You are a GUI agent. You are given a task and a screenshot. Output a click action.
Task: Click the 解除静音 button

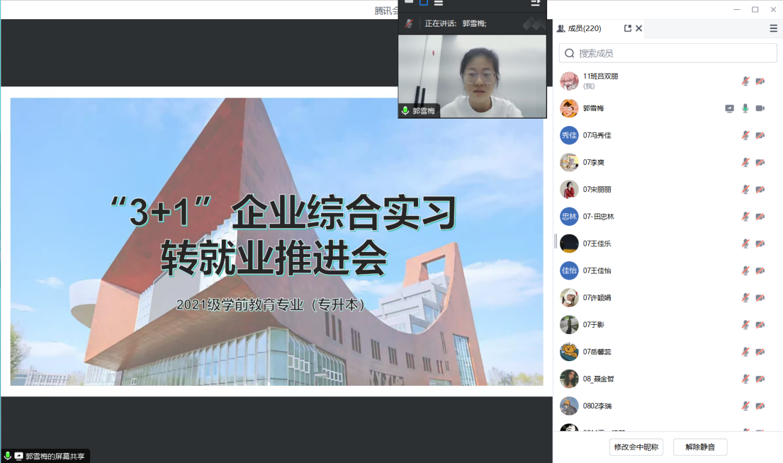pyautogui.click(x=700, y=447)
